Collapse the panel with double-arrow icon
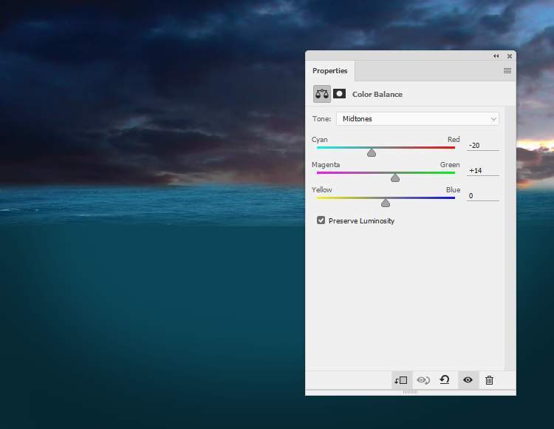Image resolution: width=554 pixels, height=429 pixels. pyautogui.click(x=496, y=56)
